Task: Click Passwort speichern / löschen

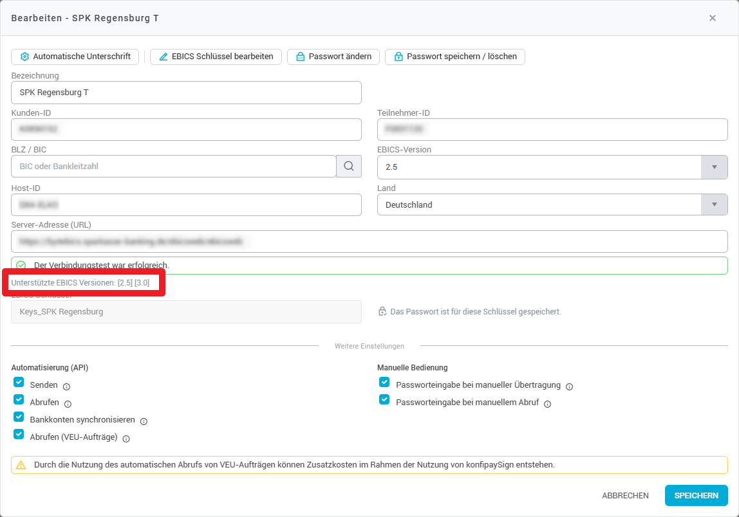Action: click(x=454, y=57)
